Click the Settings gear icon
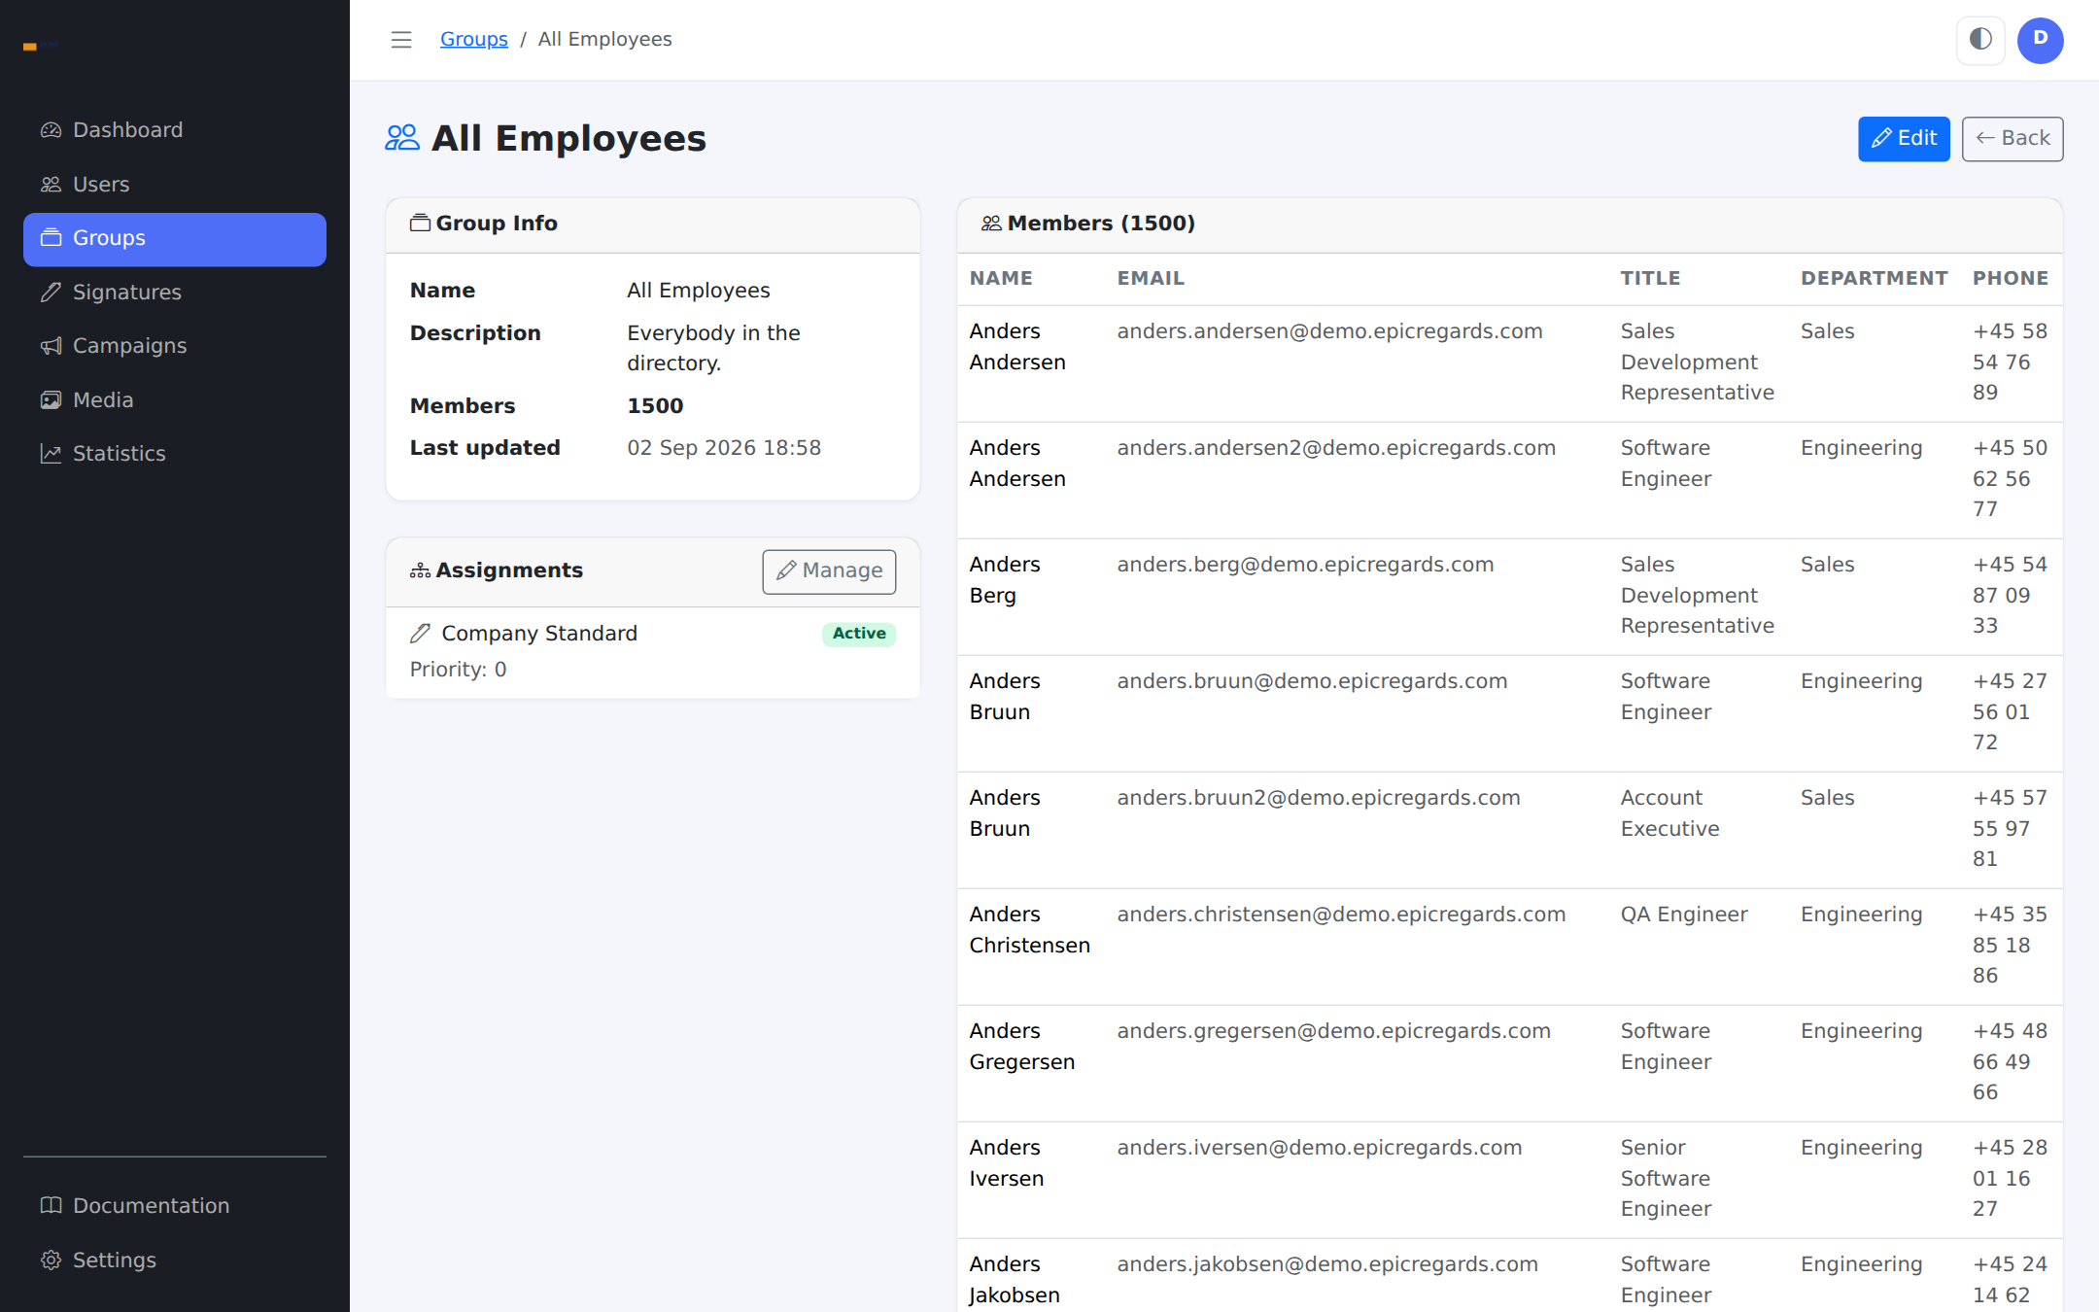 [51, 1260]
